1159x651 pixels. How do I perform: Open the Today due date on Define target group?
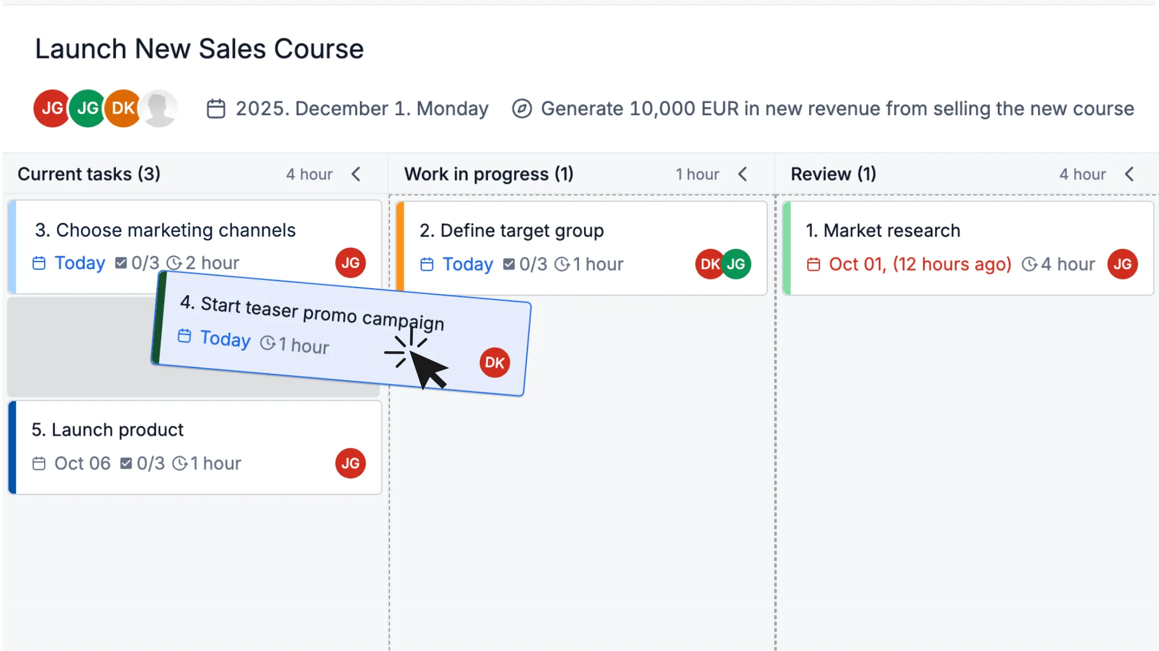click(x=467, y=264)
